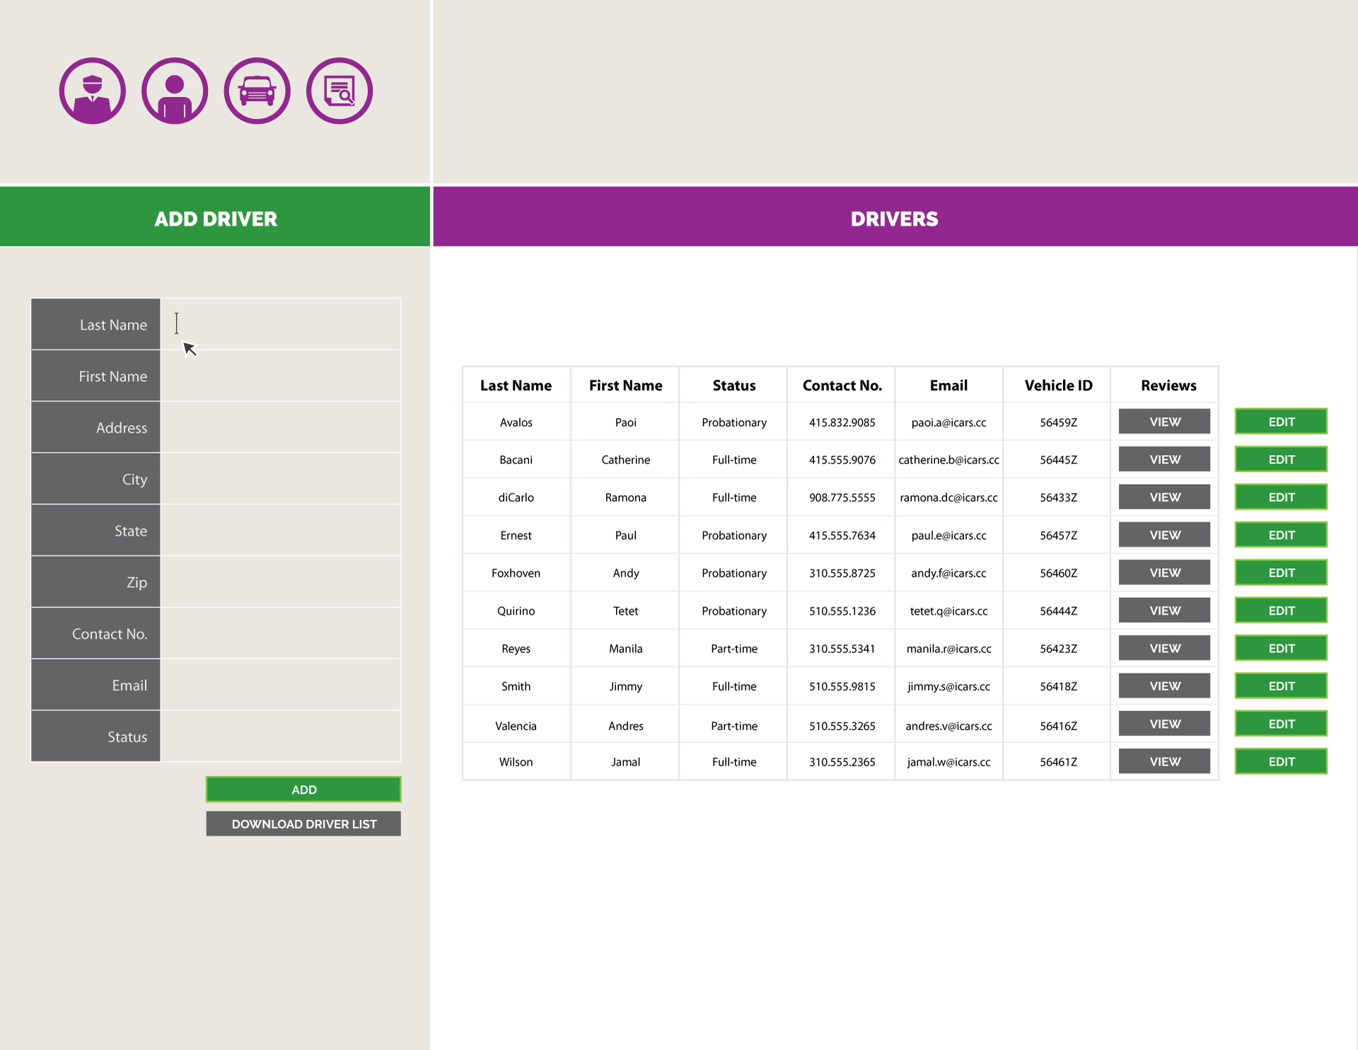Click the Zip input field

(280, 582)
